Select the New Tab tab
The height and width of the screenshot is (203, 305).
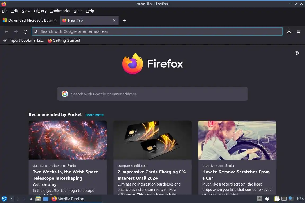pos(89,20)
